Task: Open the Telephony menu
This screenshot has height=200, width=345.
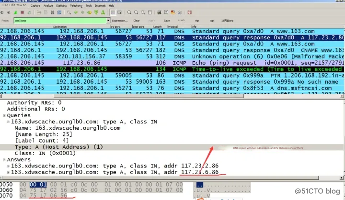Action: point(76,5)
